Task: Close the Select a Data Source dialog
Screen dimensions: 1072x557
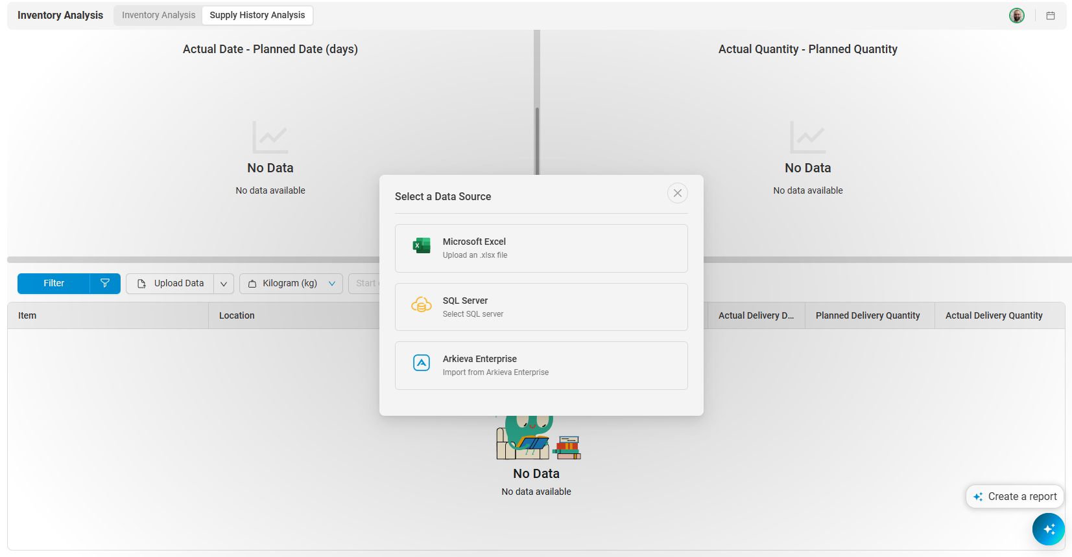Action: [x=677, y=193]
